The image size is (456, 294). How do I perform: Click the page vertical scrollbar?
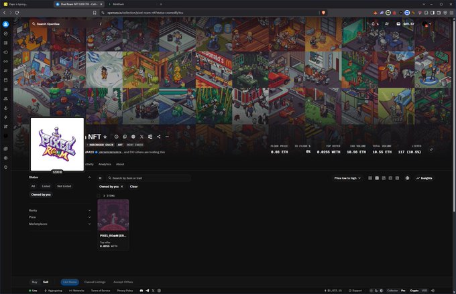(x=454, y=117)
